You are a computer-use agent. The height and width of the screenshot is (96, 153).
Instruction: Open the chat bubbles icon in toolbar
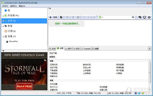coord(140,17)
